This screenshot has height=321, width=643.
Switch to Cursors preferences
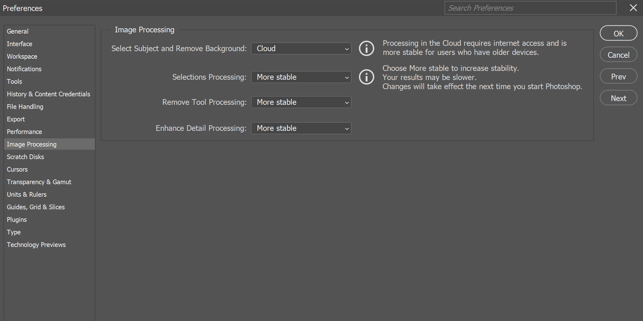coord(49,169)
